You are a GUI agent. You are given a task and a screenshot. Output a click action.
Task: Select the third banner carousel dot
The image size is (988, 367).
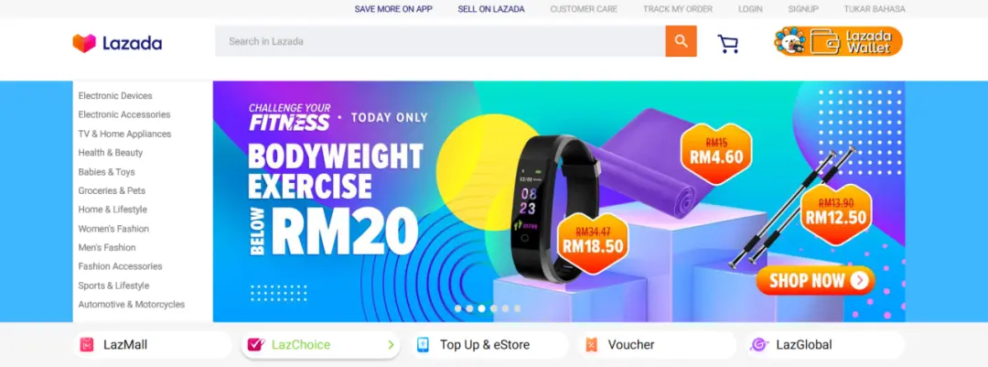[481, 308]
